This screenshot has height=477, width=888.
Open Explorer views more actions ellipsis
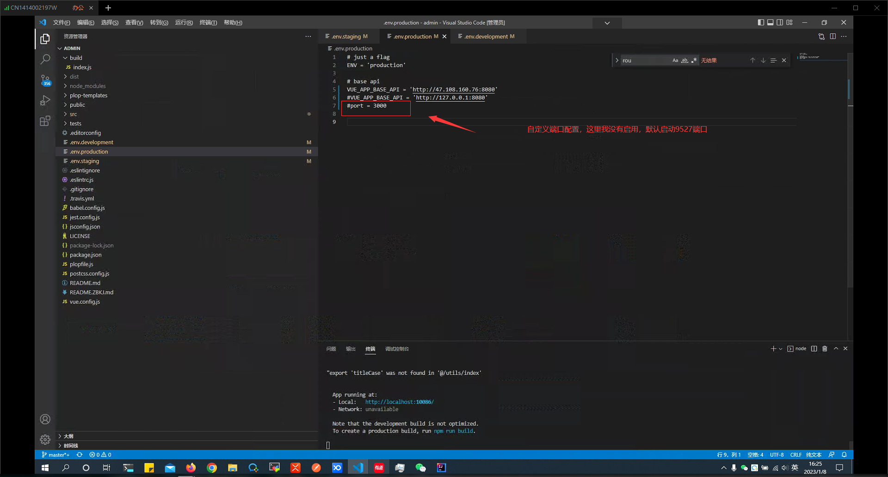pyautogui.click(x=308, y=37)
